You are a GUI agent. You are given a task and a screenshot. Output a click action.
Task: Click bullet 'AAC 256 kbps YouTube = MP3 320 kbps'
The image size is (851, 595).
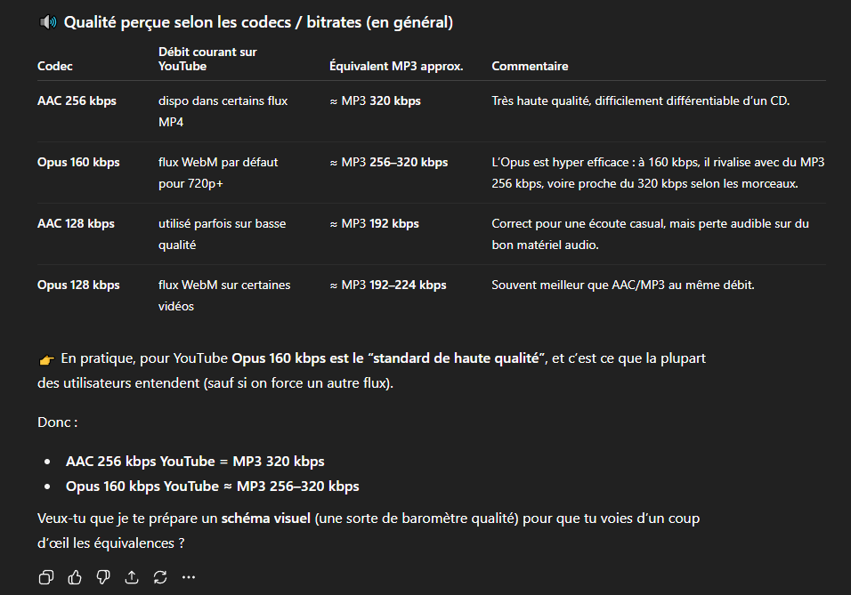(195, 462)
